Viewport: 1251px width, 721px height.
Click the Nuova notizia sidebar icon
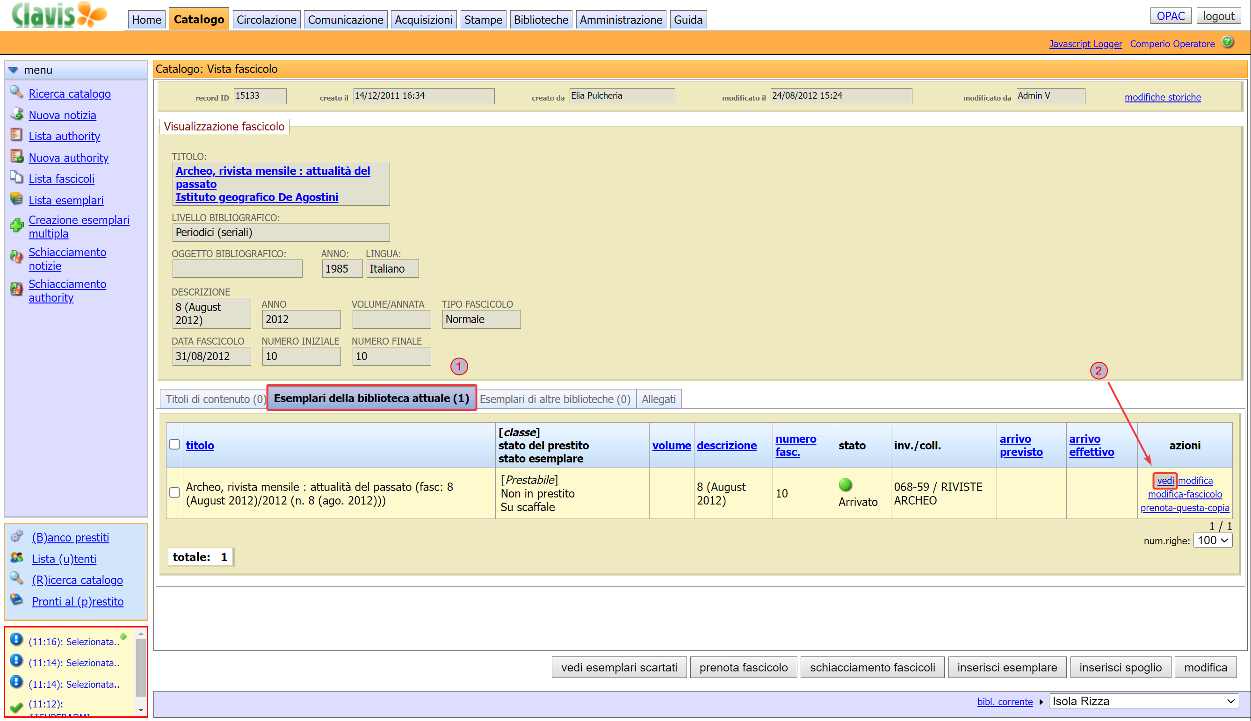point(16,114)
